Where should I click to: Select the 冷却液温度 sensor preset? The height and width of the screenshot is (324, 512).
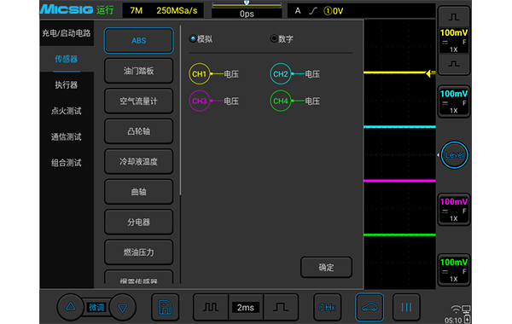click(x=139, y=161)
